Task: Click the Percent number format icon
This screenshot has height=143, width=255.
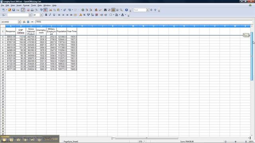Action: coord(84,15)
